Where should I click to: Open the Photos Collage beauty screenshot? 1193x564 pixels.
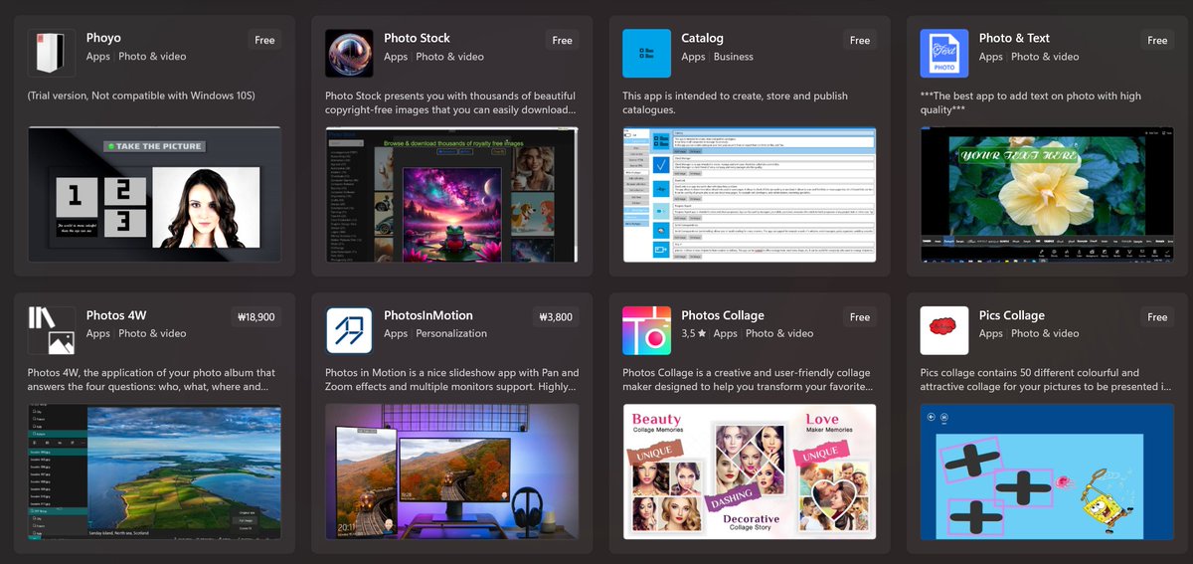coord(750,471)
